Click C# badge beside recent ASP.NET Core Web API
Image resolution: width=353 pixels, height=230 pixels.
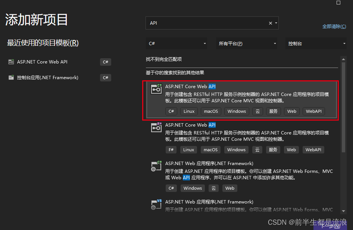pos(106,62)
